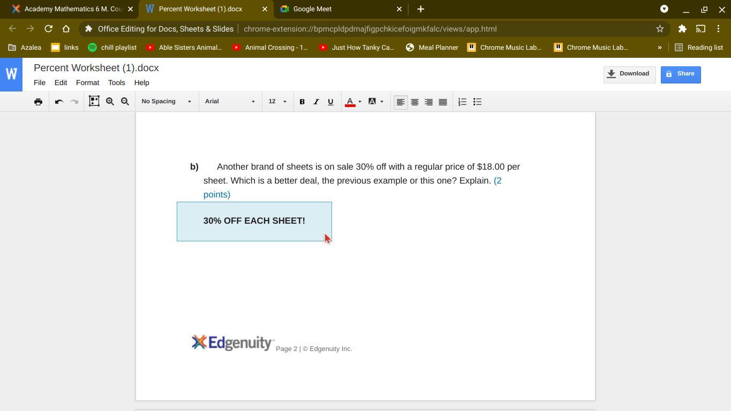Align text to the right

tap(428, 102)
